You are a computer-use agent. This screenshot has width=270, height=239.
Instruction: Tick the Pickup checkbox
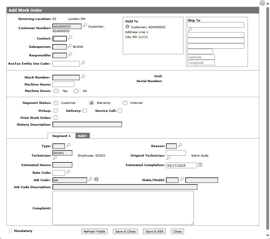click(56, 111)
